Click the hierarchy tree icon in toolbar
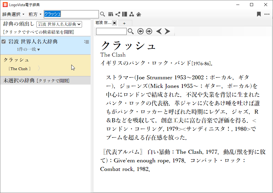Viewport: 273px width, 193px height. tap(132, 14)
